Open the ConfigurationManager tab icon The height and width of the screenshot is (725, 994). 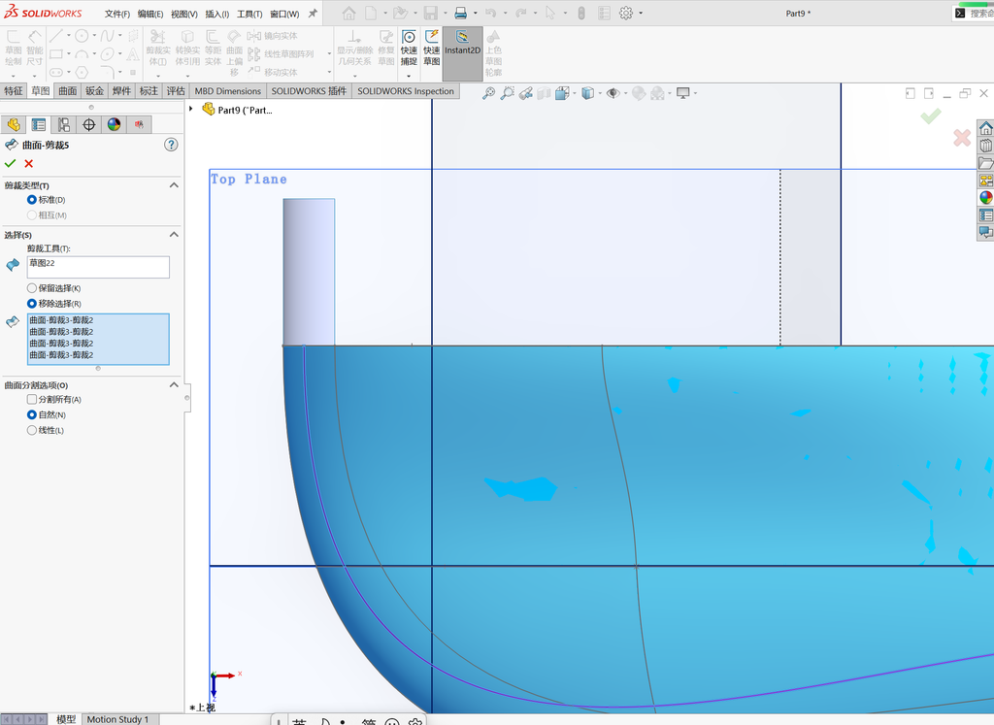pyautogui.click(x=64, y=124)
